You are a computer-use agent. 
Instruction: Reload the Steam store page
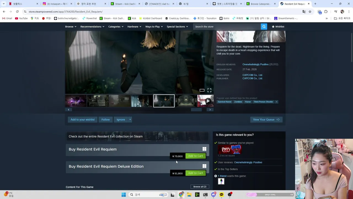coord(17,12)
